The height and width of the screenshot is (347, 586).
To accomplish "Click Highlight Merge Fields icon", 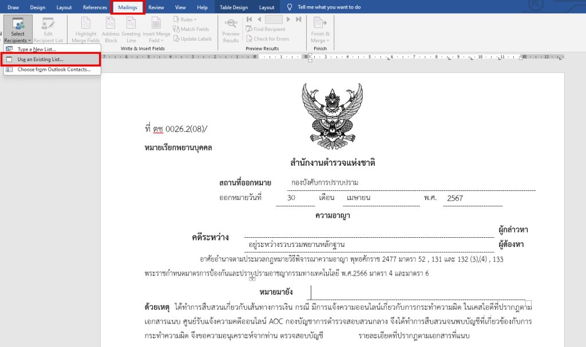I will pos(86,30).
